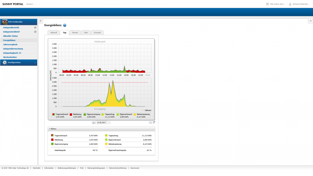Screen dimensions: 313x176
Task: Click the SUNNY PORTAL logo
Action: [13, 4]
